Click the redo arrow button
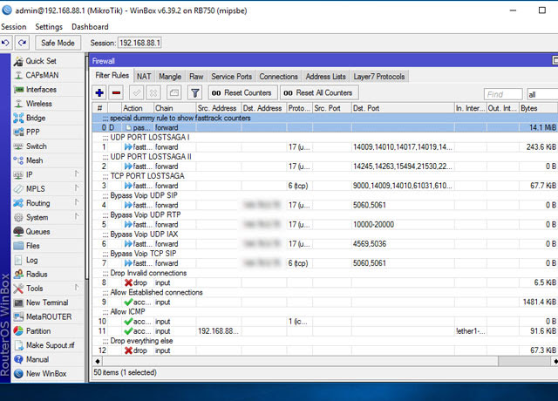The width and height of the screenshot is (558, 401). 22,43
